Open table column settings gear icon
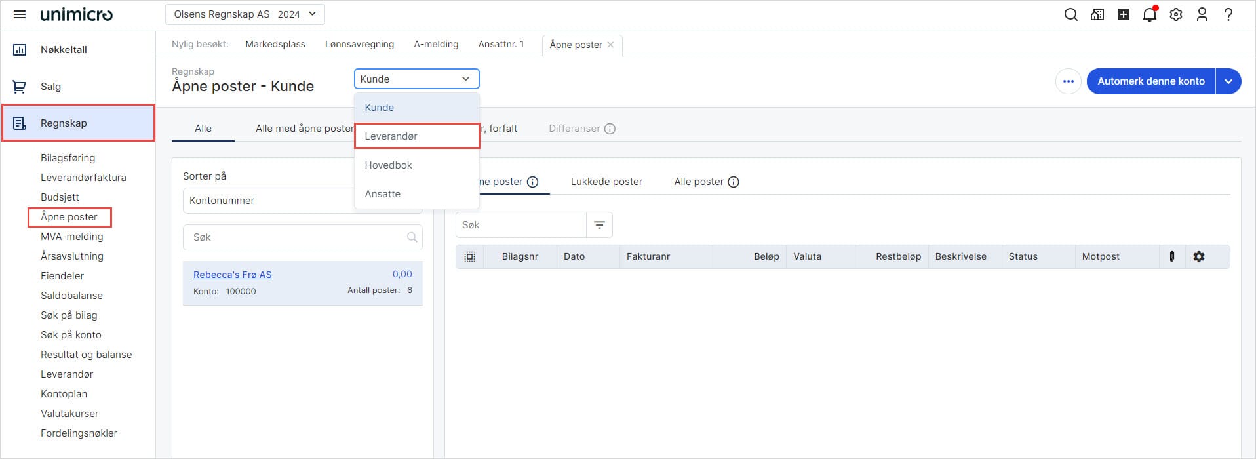 pyautogui.click(x=1199, y=256)
